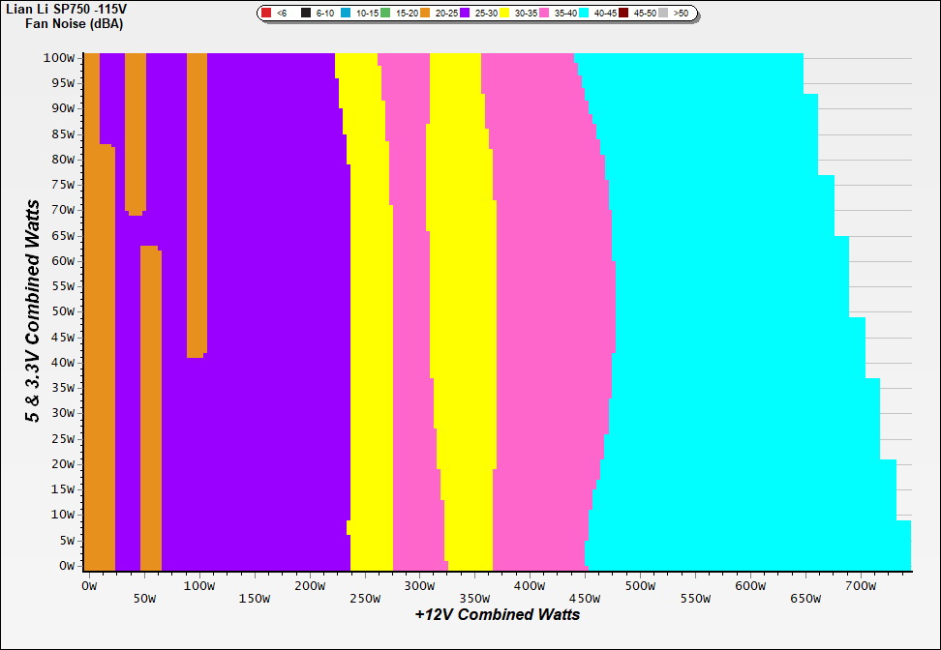Click the 500W label on horizontal axis
This screenshot has height=650, width=941.
(640, 586)
